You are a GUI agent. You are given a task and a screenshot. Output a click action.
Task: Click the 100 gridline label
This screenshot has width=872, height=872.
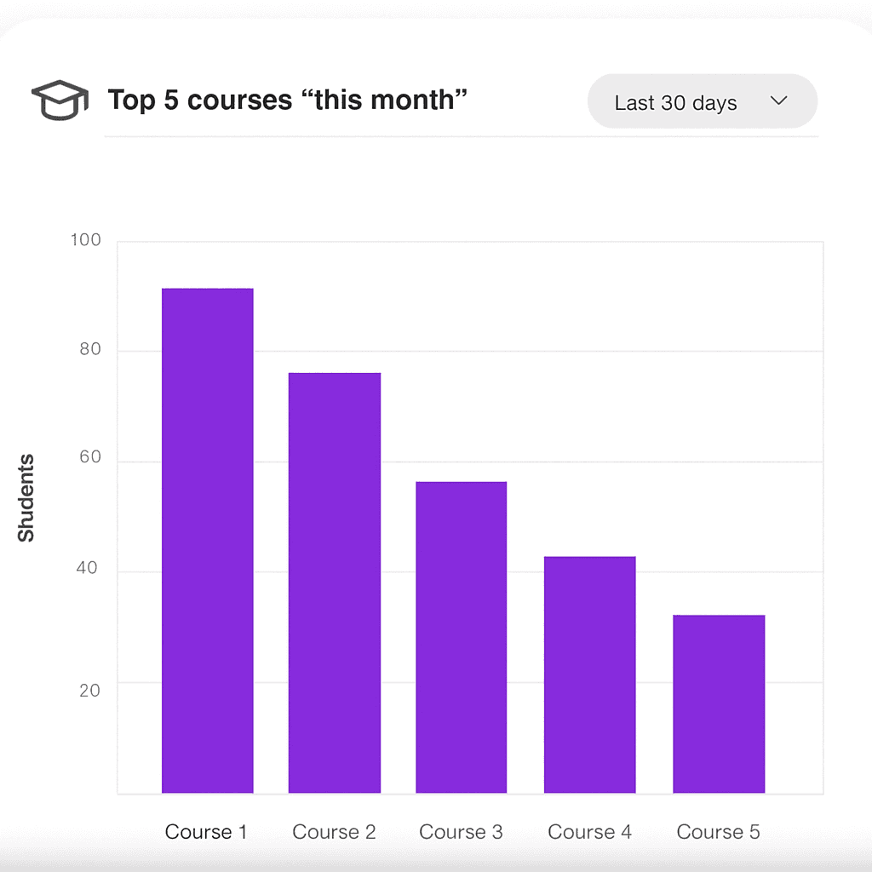88,240
